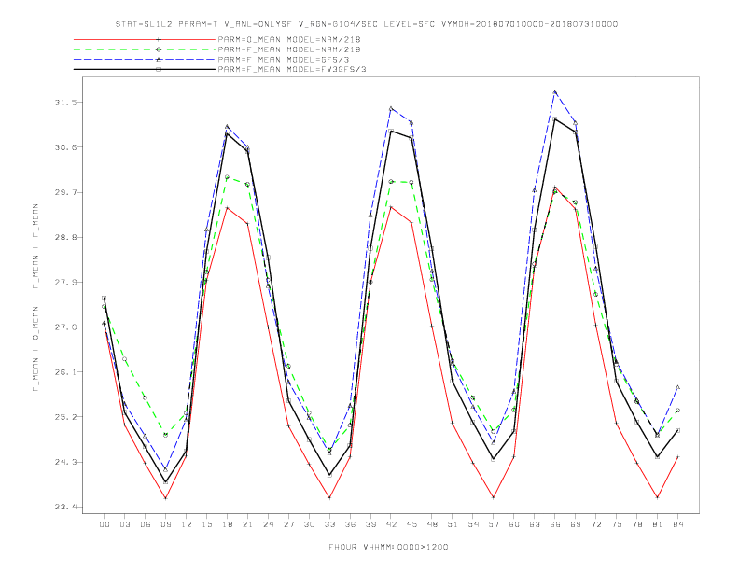Click the y-axis tick label 29.7
739x571 pixels.
tap(64, 192)
